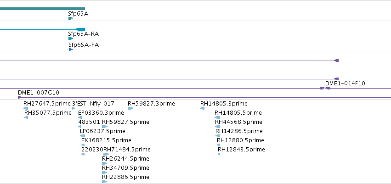391x184 pixels.
Task: Select the Sfp65A-RA transcript arrow
Action: tap(71, 39)
